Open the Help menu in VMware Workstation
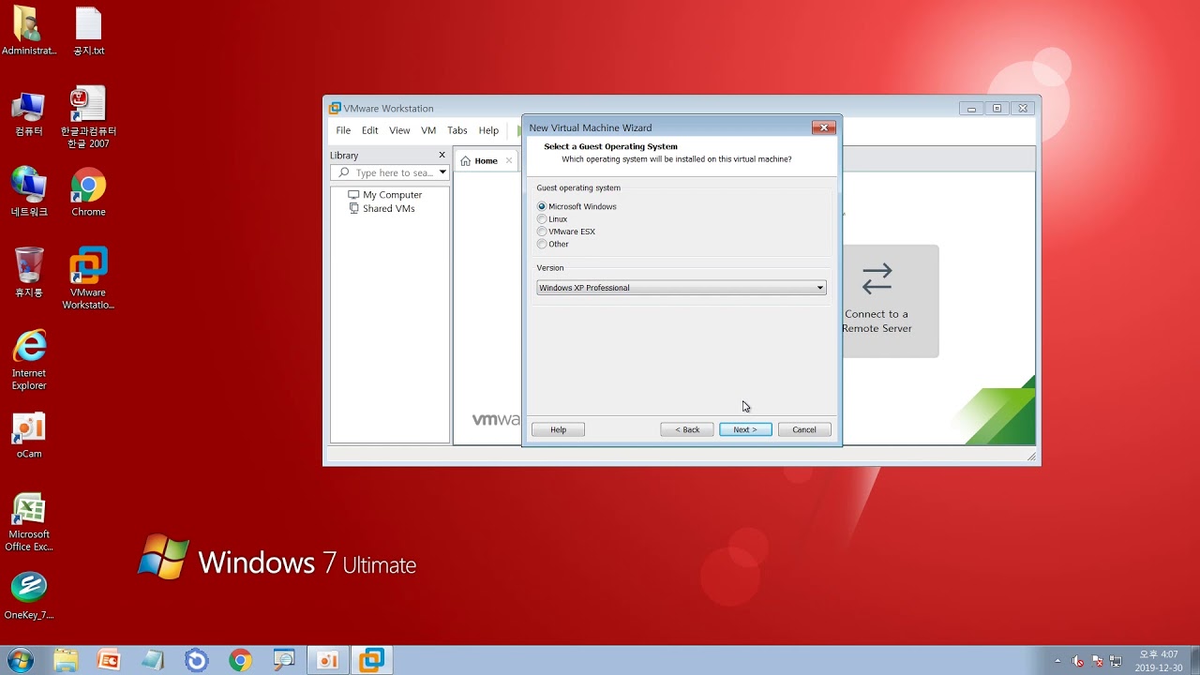The width and height of the screenshot is (1200, 675). [x=488, y=130]
